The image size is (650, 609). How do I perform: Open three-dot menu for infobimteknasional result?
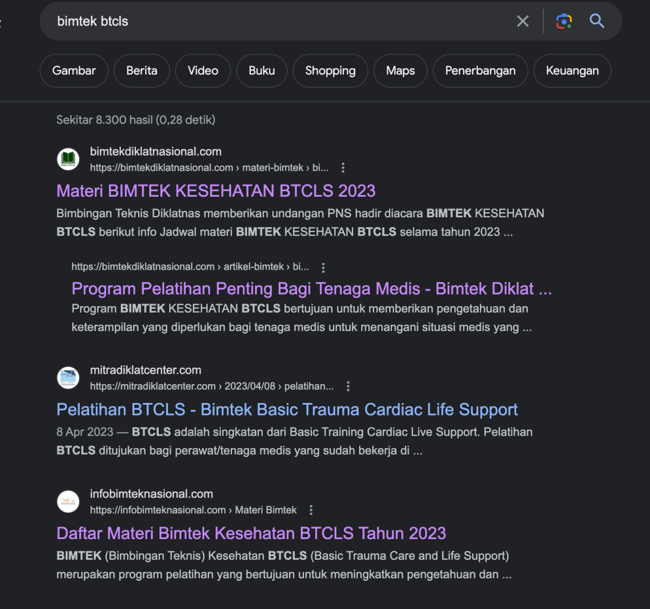point(311,510)
